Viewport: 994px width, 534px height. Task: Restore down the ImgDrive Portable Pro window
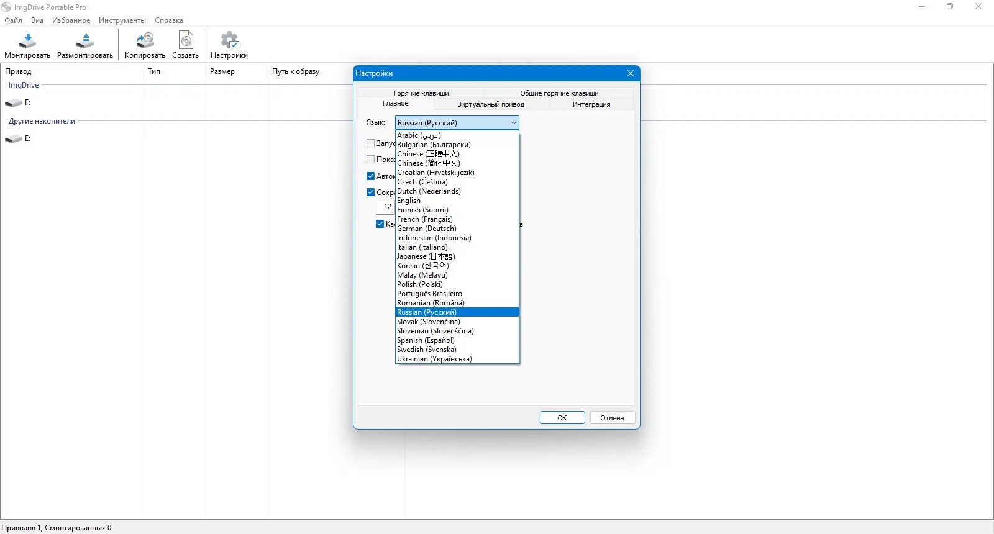point(950,7)
